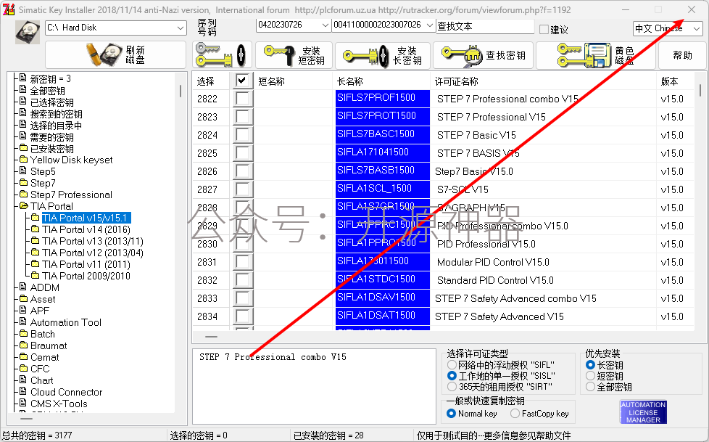Open the 新密钥 = 3 tree item
This screenshot has height=442, width=709.
coord(50,79)
